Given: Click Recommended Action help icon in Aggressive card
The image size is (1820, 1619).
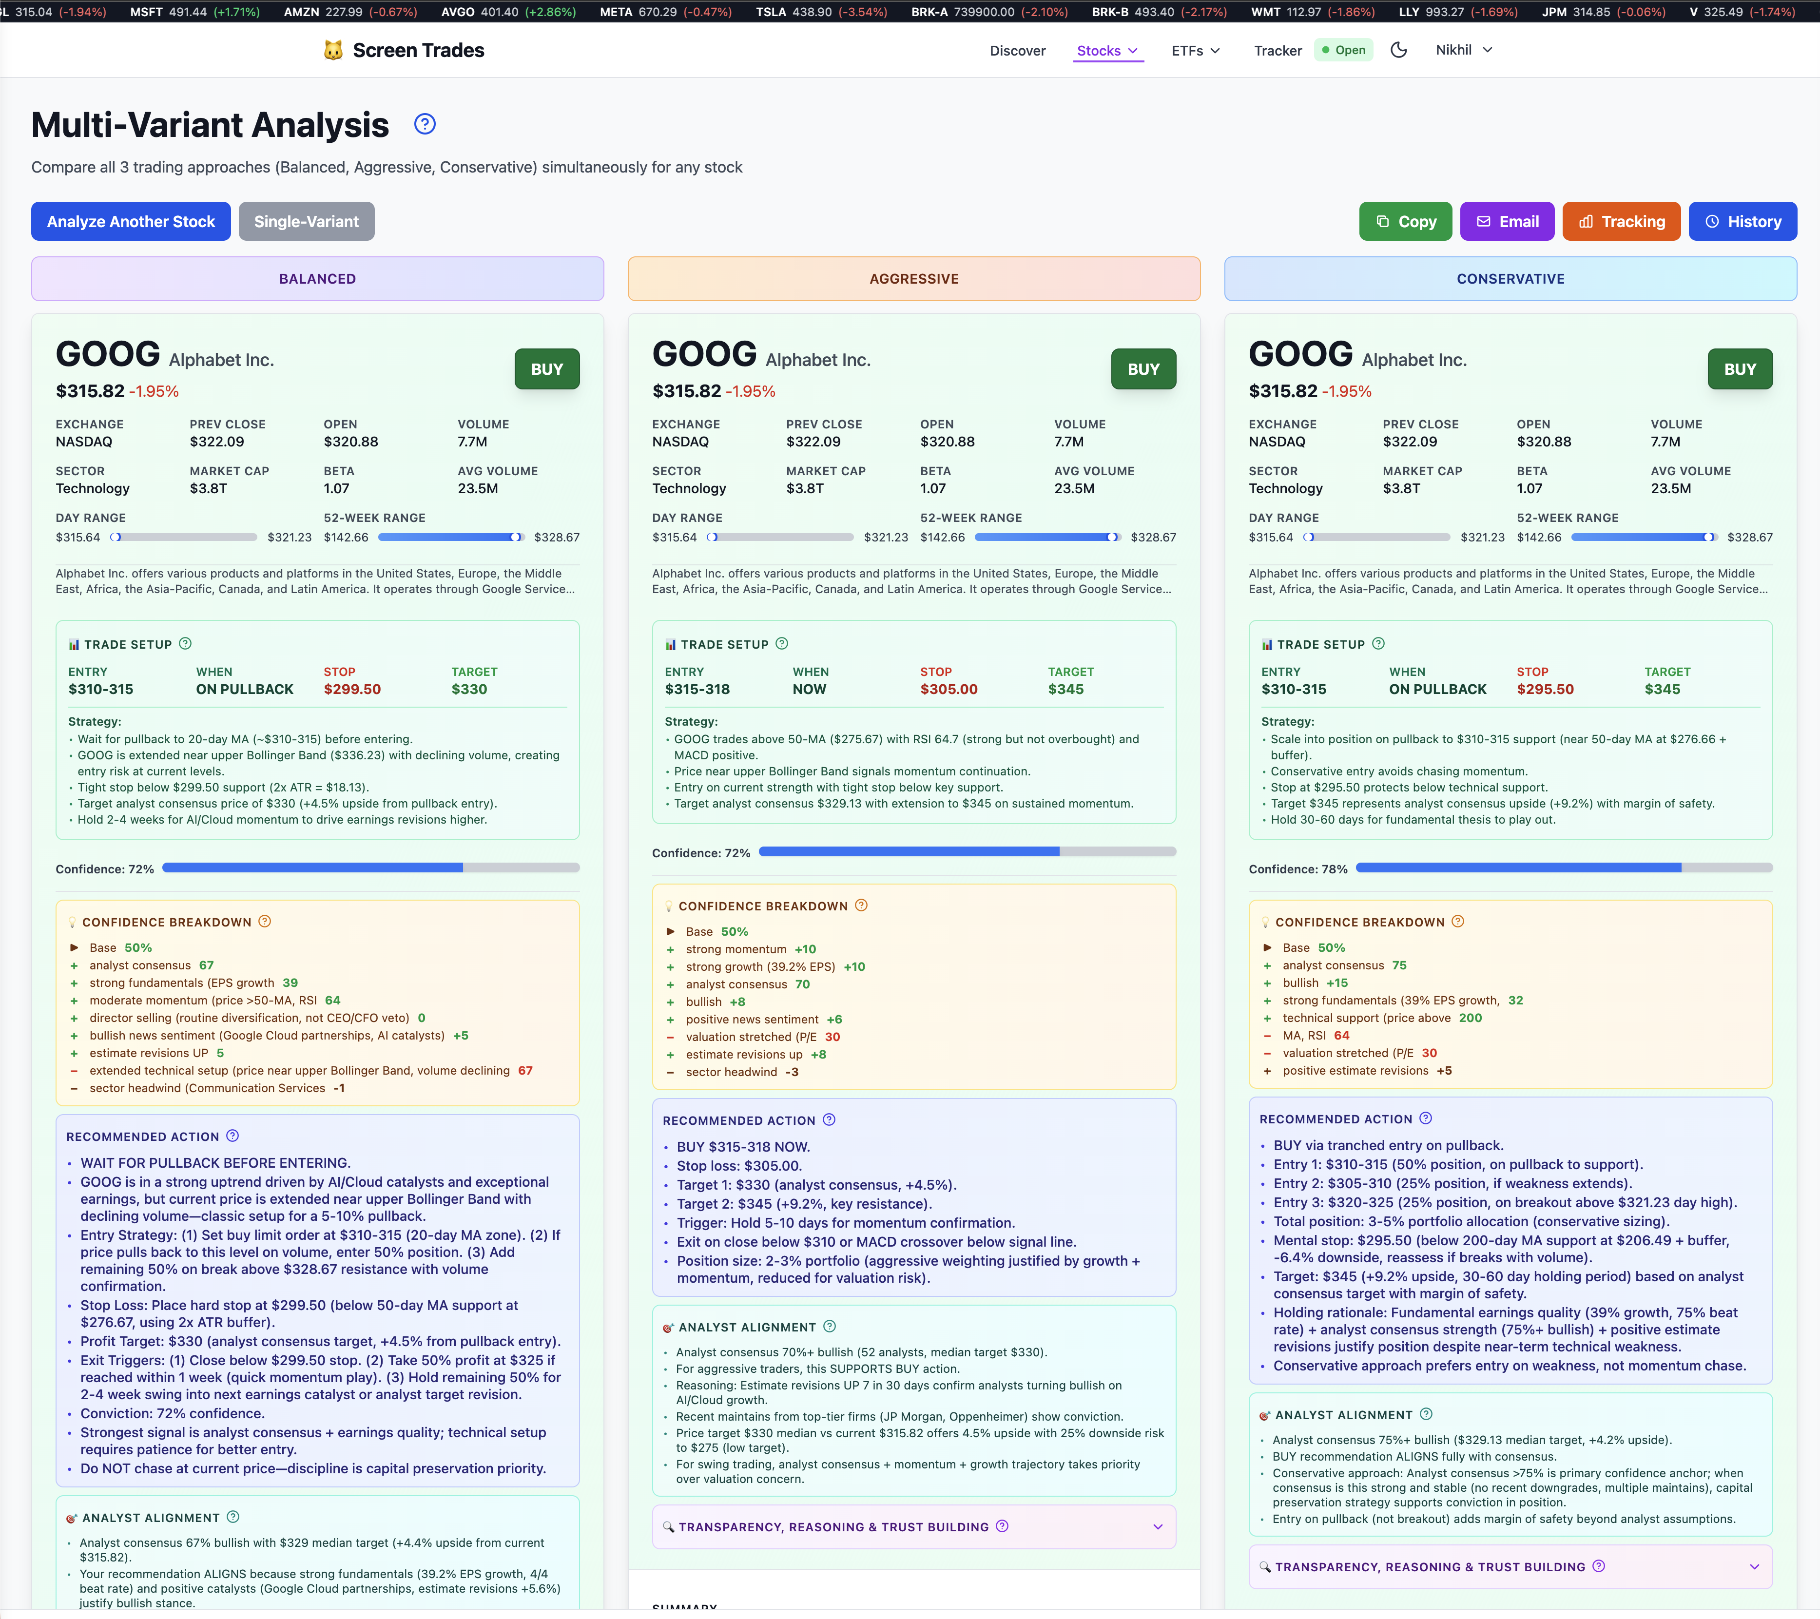Looking at the screenshot, I should coord(829,1120).
